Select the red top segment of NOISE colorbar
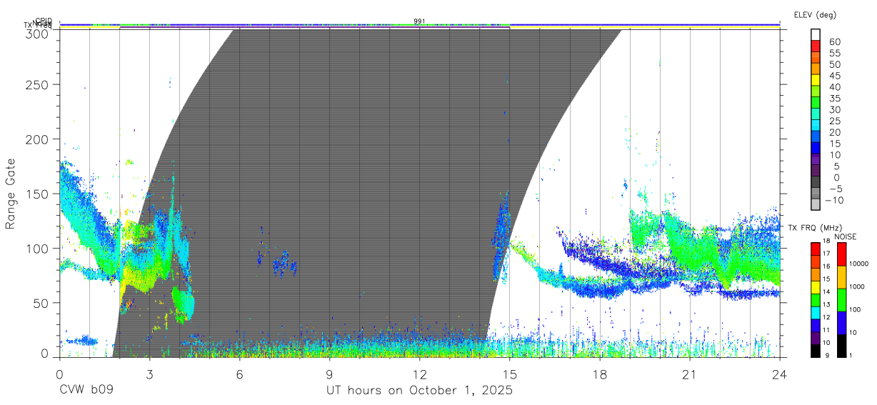This screenshot has height=405, width=877. (x=841, y=254)
